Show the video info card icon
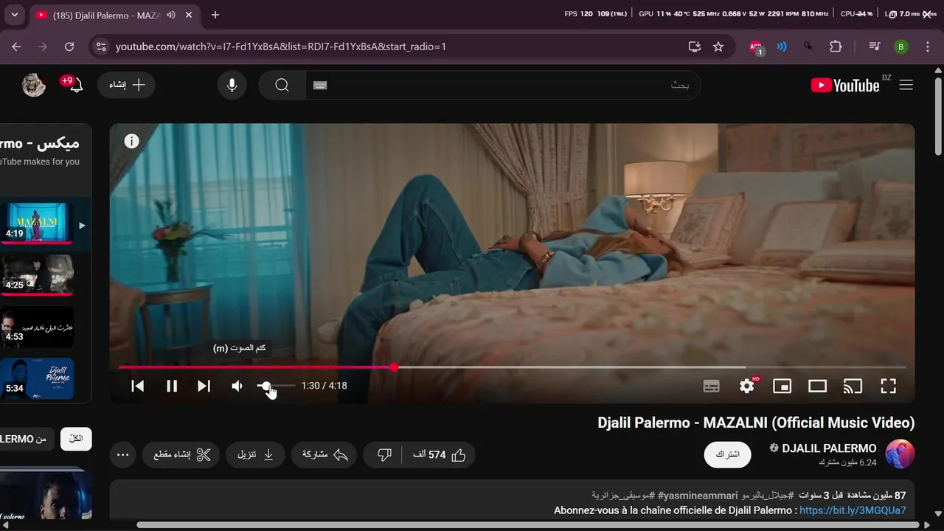This screenshot has width=944, height=531. (x=131, y=142)
